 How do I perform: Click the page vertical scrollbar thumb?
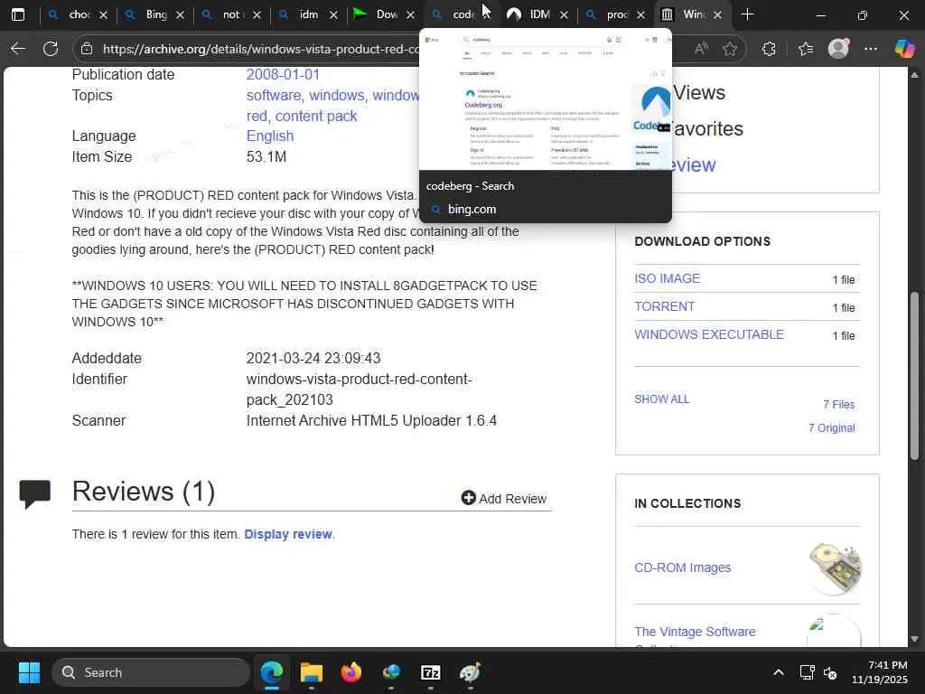pos(914,376)
